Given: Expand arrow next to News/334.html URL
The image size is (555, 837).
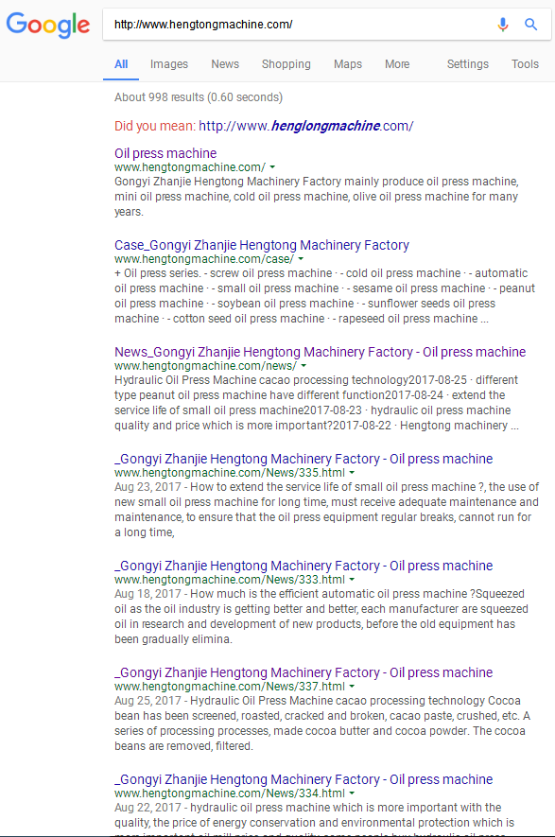Looking at the screenshot, I should pos(352,793).
